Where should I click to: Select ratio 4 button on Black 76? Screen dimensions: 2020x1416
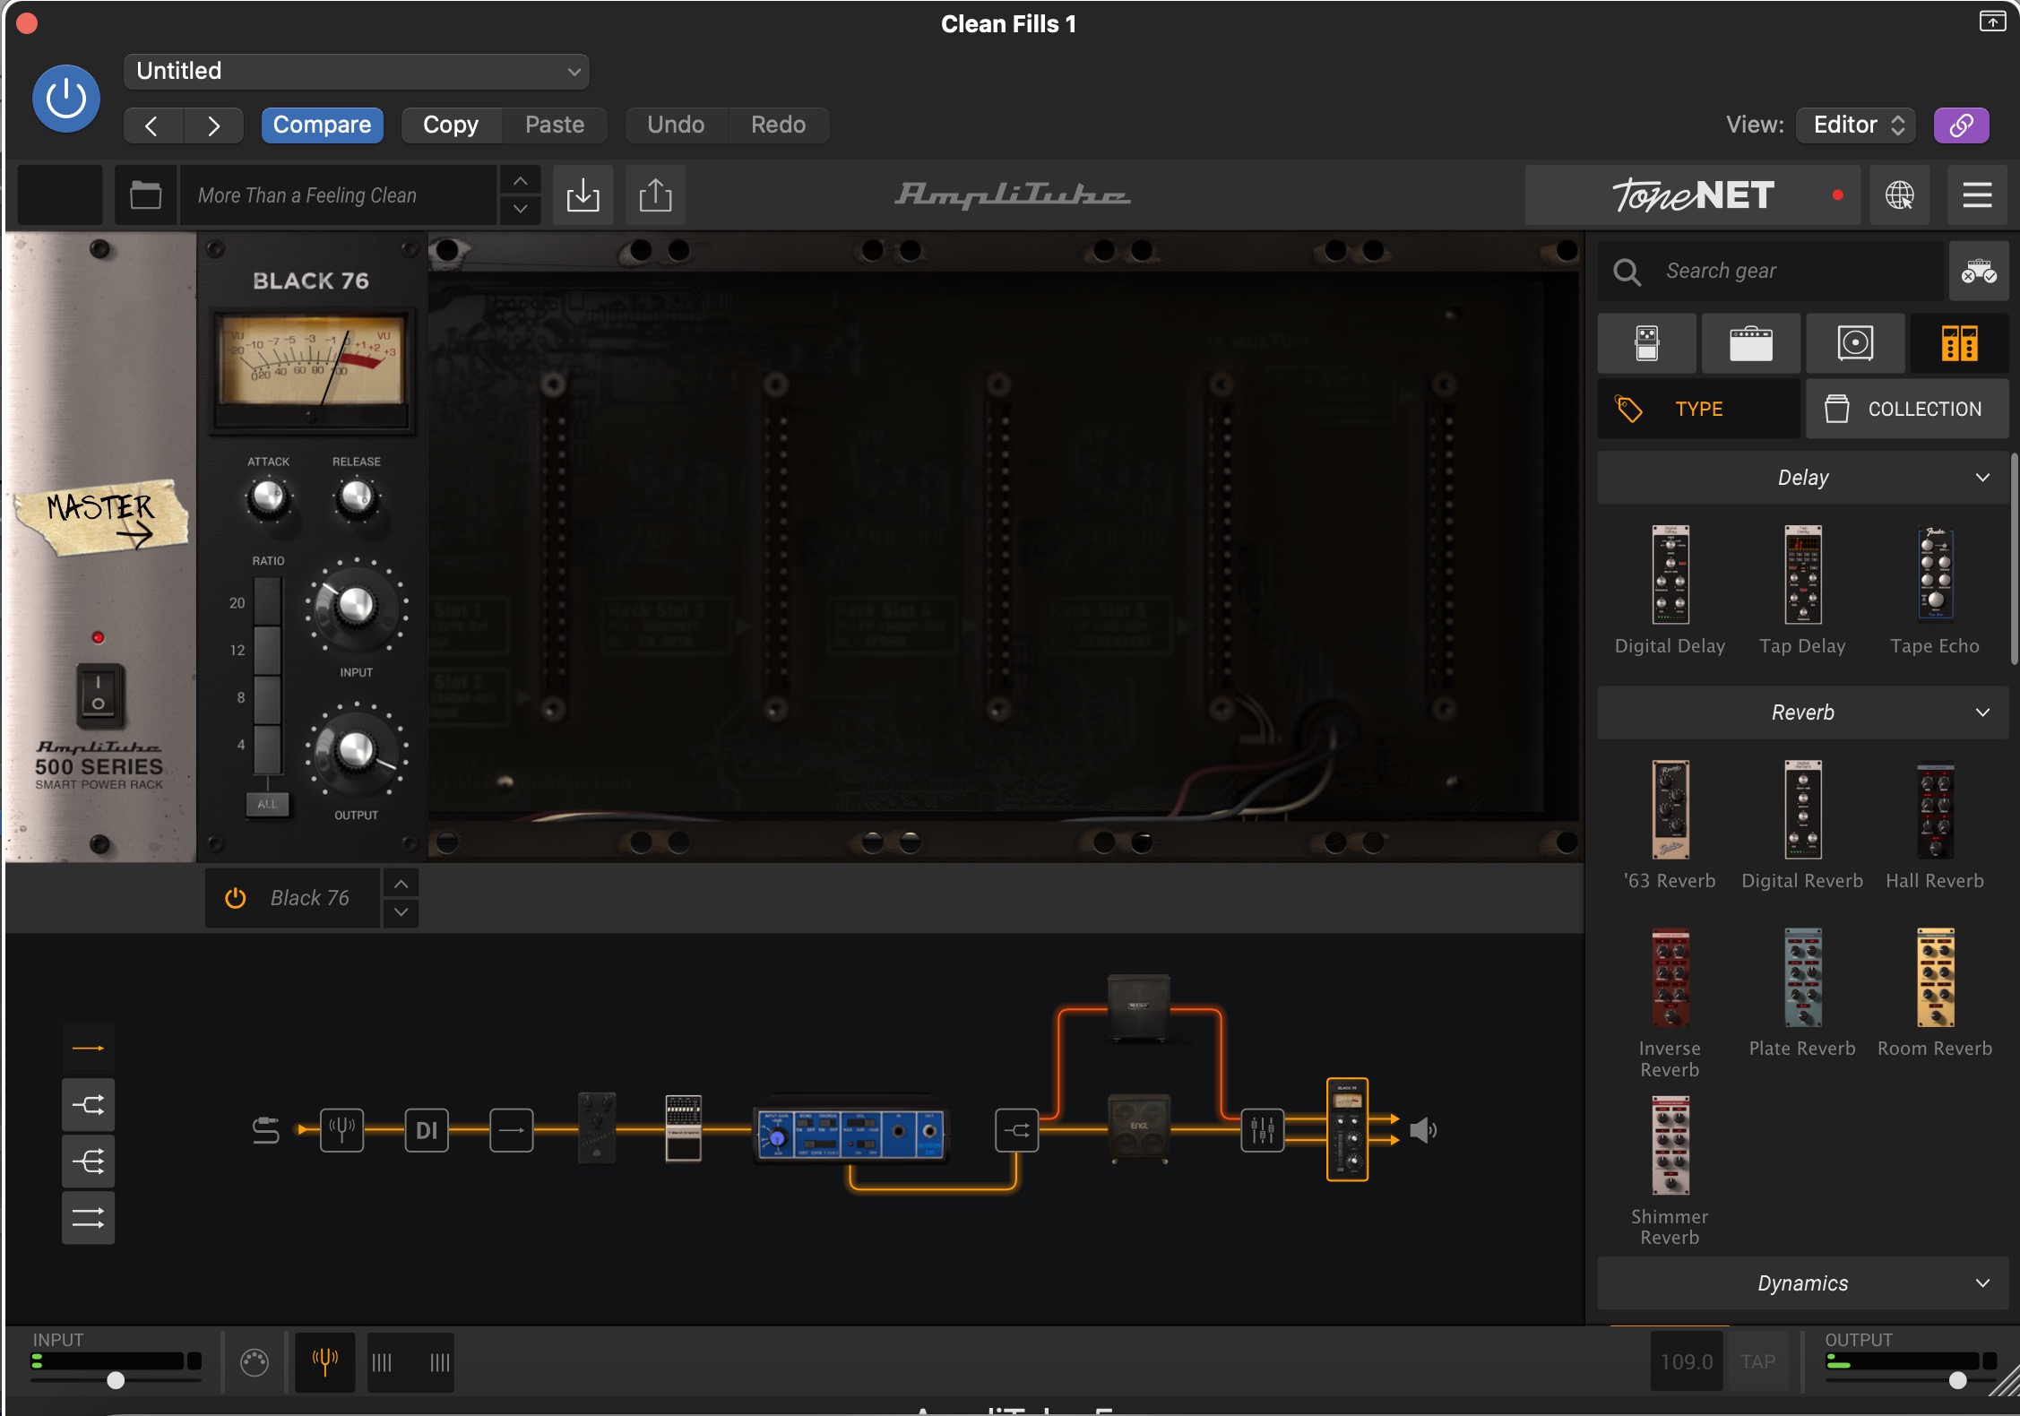(x=268, y=748)
